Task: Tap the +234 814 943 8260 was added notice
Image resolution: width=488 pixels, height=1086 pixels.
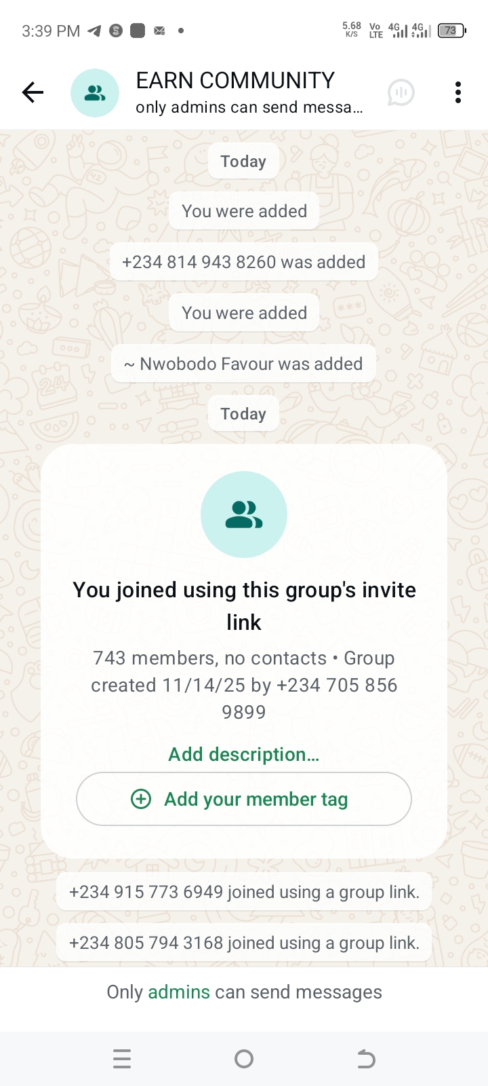Action: 244,262
